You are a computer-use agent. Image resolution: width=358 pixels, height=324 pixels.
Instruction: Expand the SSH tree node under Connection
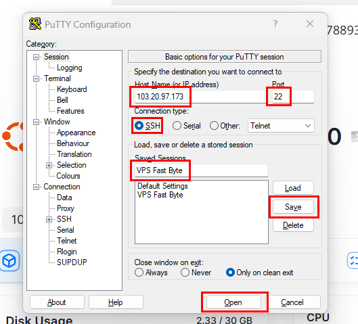click(49, 220)
